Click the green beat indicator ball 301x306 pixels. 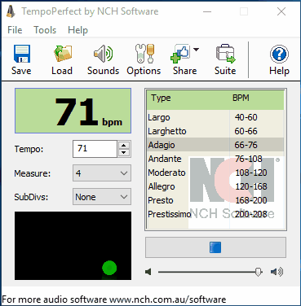click(x=109, y=268)
